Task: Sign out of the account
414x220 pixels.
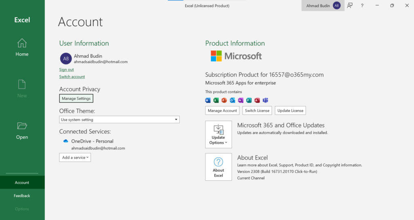Action: point(67,69)
